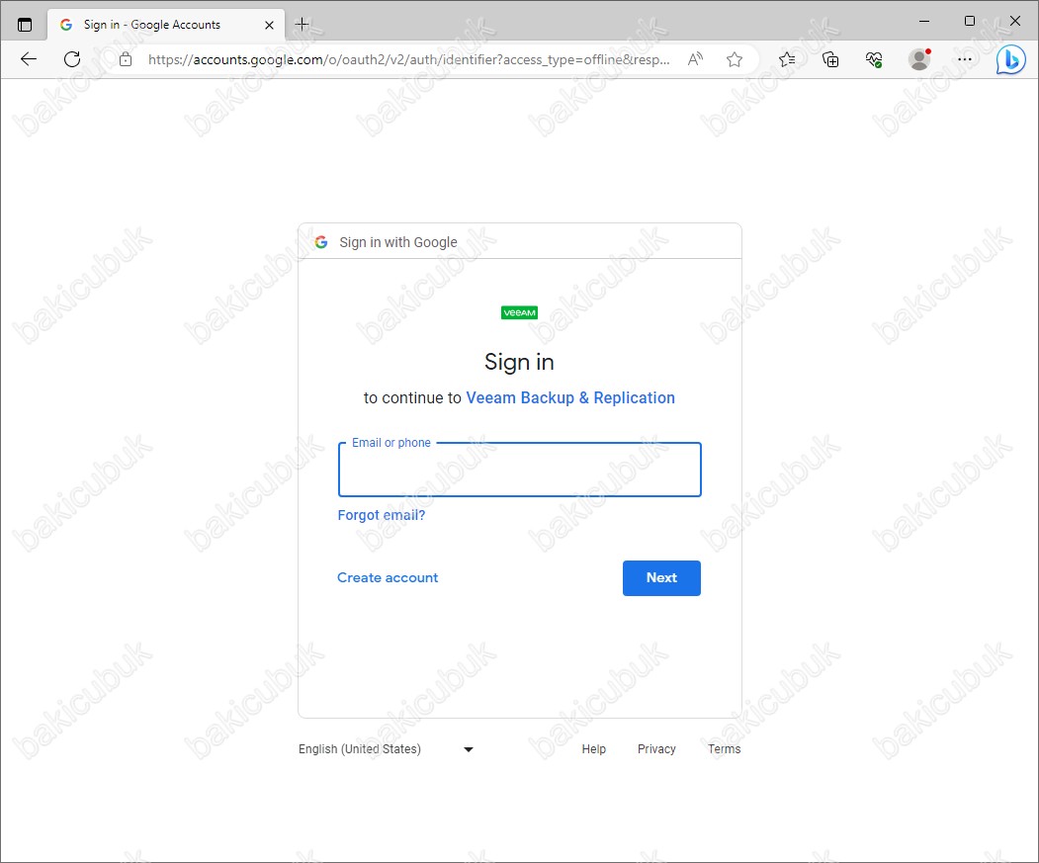The width and height of the screenshot is (1039, 863).
Task: Open the browser profile avatar
Action: (919, 59)
